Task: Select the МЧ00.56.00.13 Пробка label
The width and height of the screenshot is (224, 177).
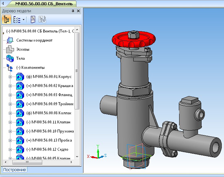Action: pos(49,140)
